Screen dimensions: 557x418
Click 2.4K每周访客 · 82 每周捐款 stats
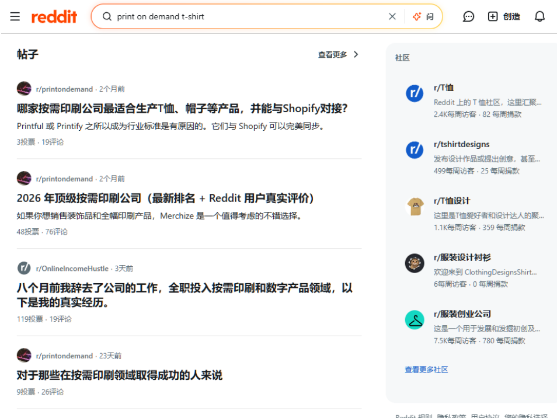click(x=478, y=114)
